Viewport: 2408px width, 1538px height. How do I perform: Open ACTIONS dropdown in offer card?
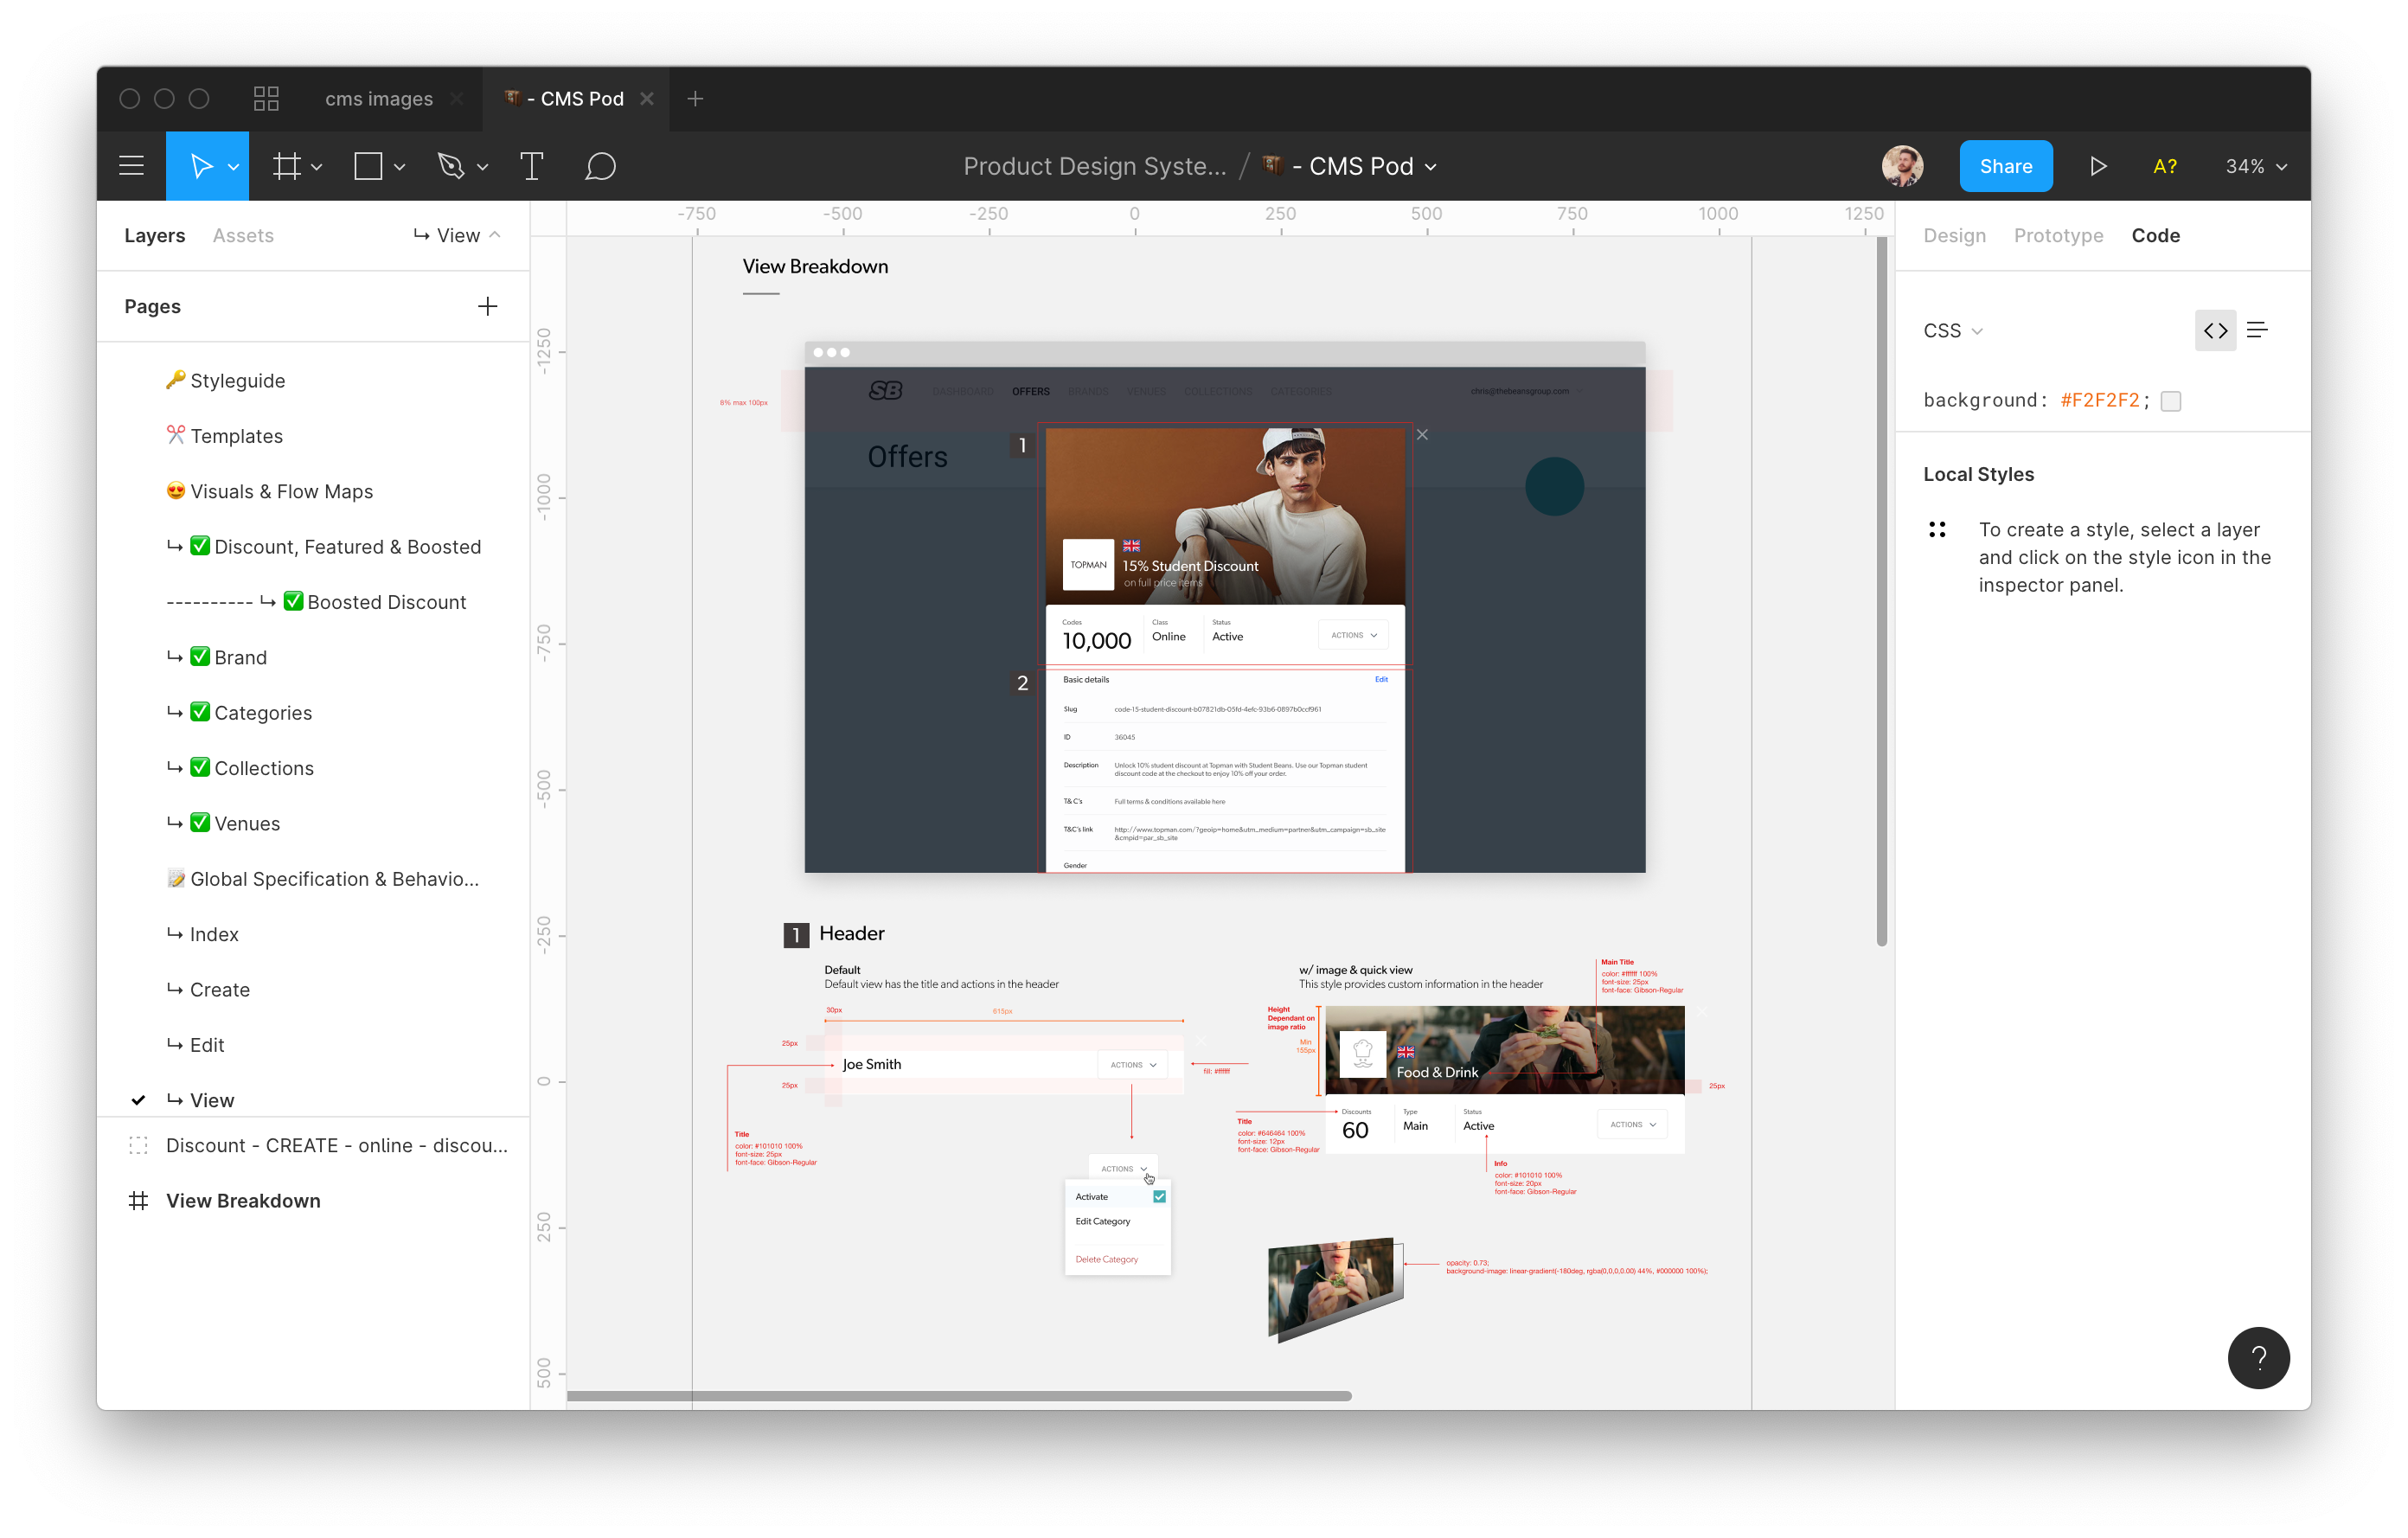pos(1353,635)
